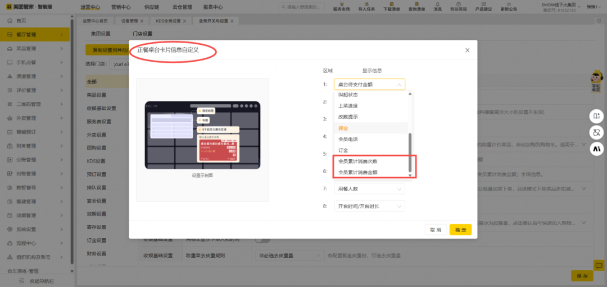Open 消息 notification bell icon
The height and width of the screenshot is (287, 607).
click(437, 5)
